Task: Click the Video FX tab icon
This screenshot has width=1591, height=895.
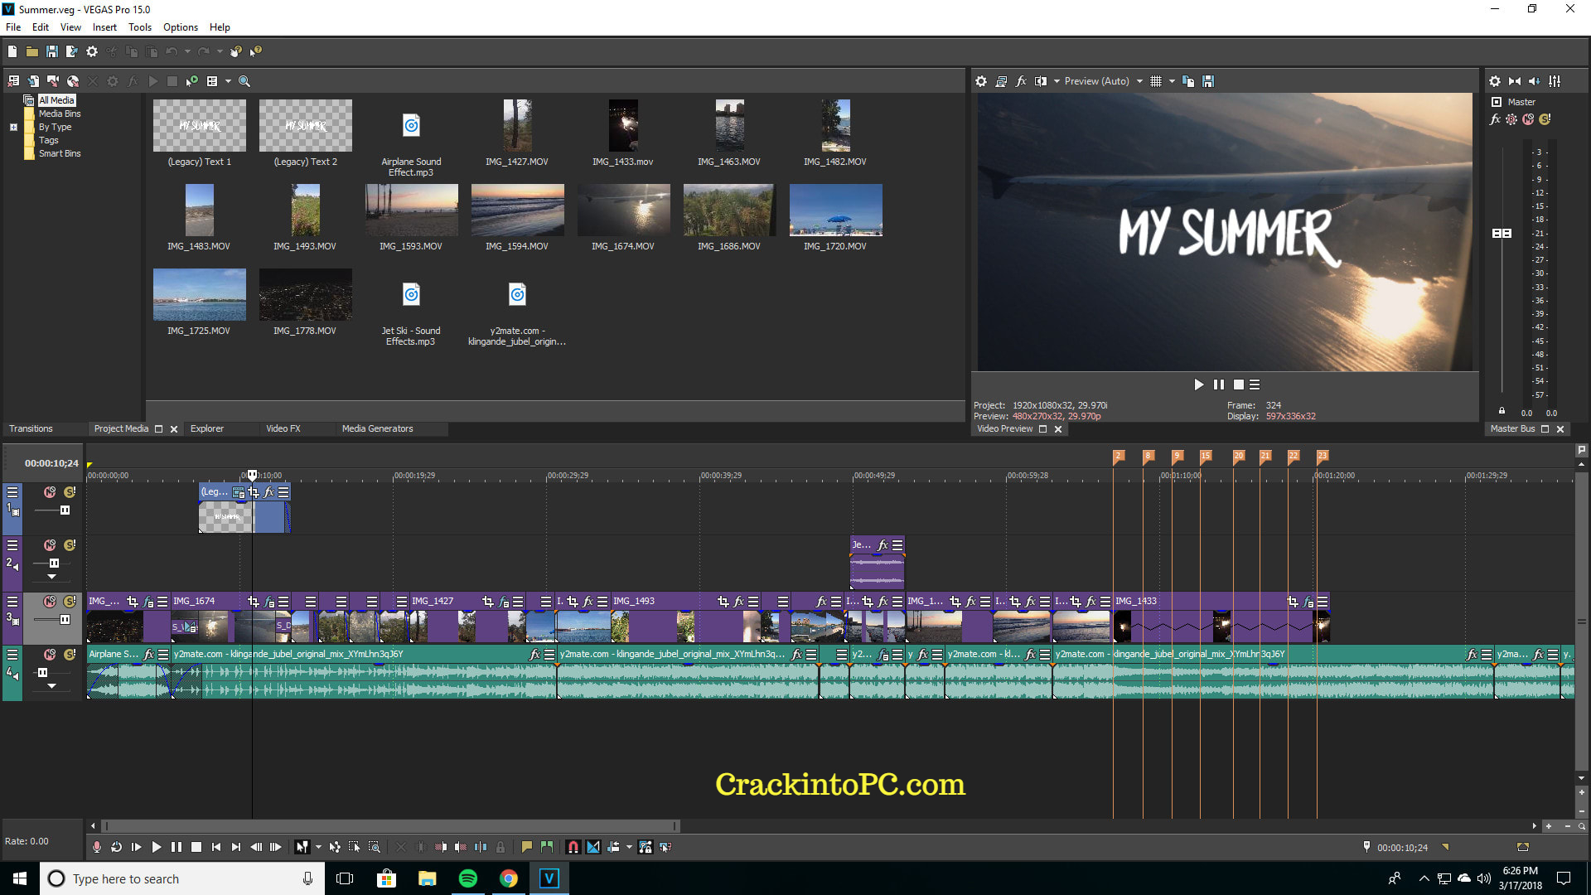Action: click(x=282, y=428)
